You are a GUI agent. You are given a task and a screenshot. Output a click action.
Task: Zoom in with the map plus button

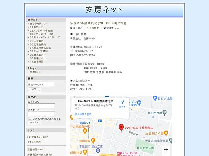pyautogui.click(x=166, y=150)
